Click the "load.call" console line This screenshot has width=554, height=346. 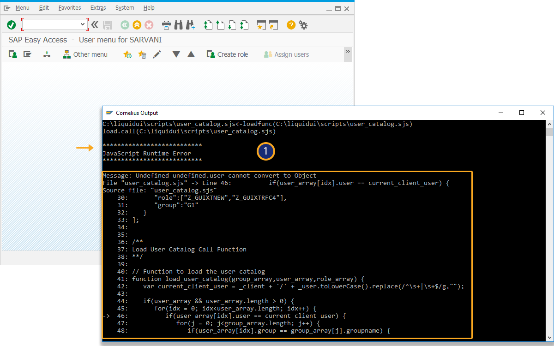tap(189, 131)
